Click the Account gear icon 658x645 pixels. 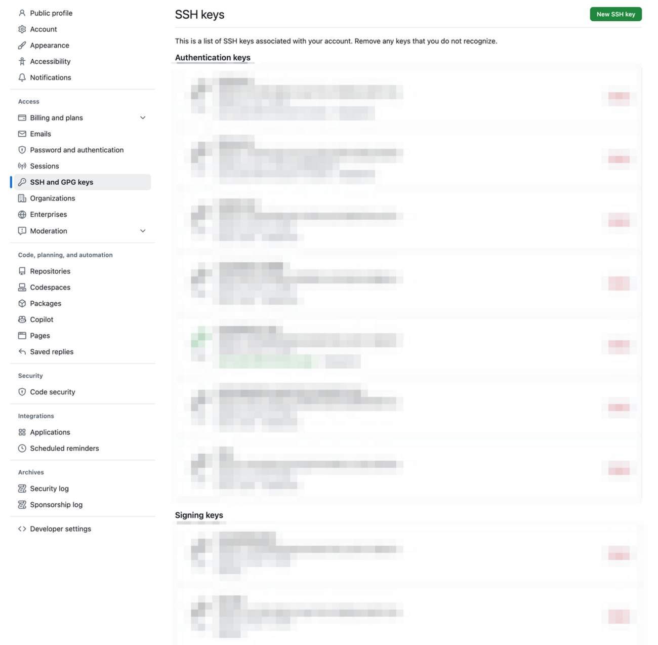(22, 29)
